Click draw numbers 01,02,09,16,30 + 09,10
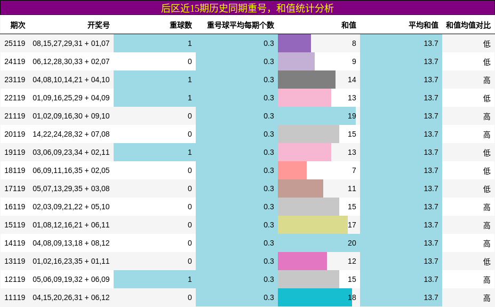The width and height of the screenshot is (495, 307). (71, 116)
